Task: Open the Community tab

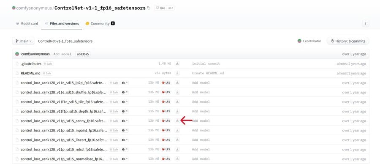Action: point(100,24)
